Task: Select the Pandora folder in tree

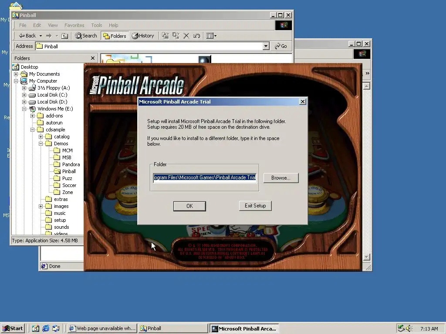Action: coord(71,164)
